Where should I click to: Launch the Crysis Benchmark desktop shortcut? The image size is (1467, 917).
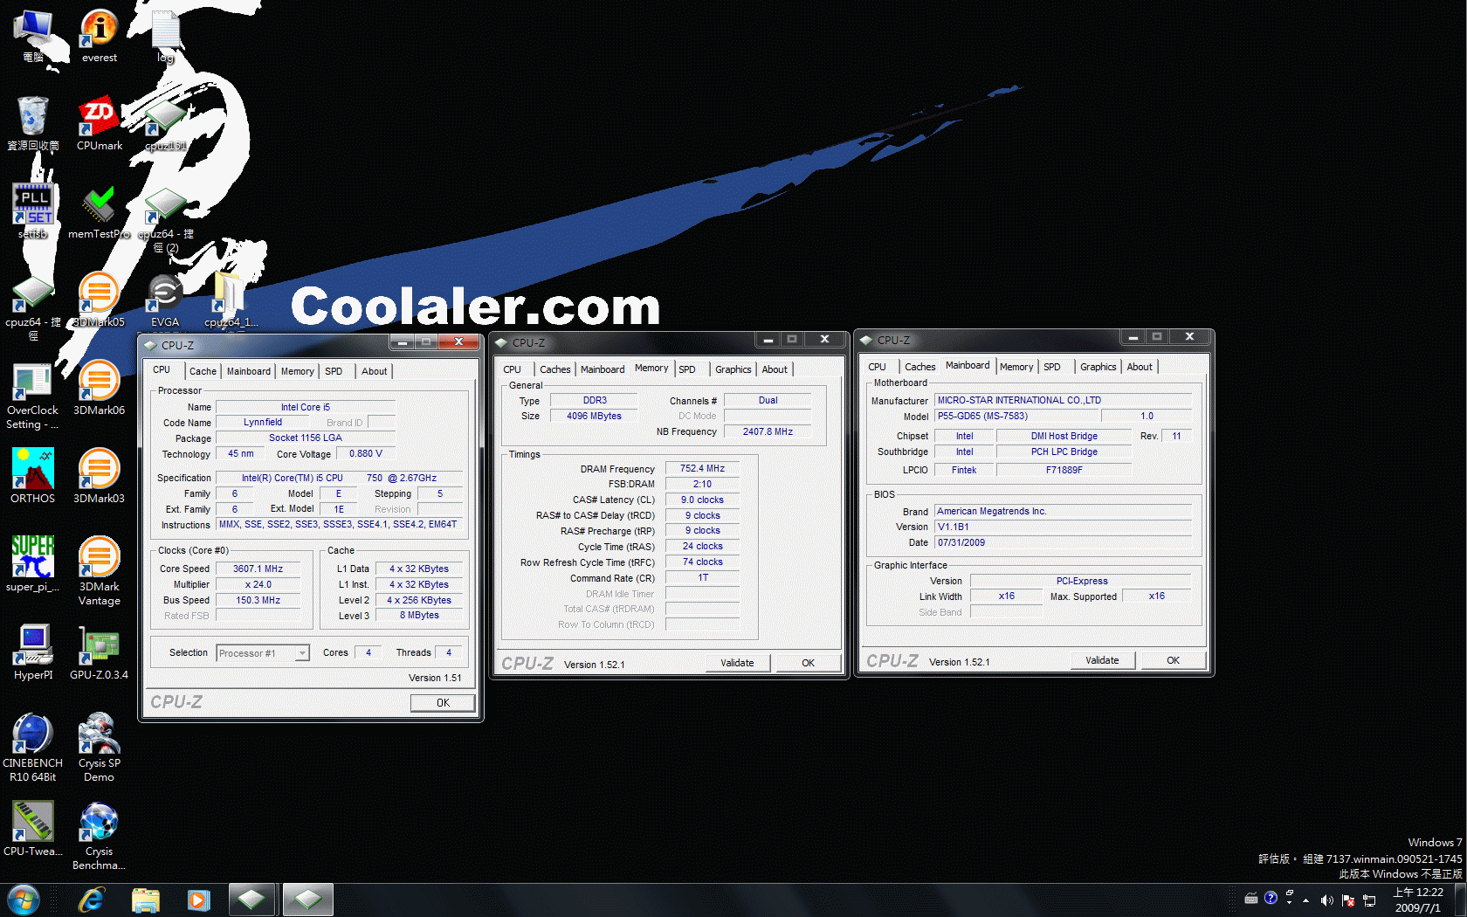pyautogui.click(x=99, y=836)
